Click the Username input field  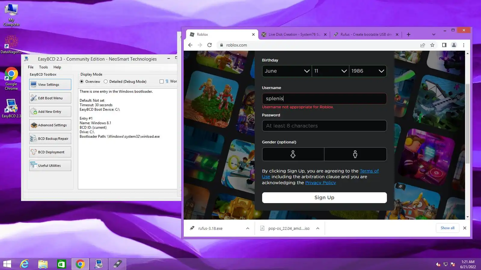(324, 99)
